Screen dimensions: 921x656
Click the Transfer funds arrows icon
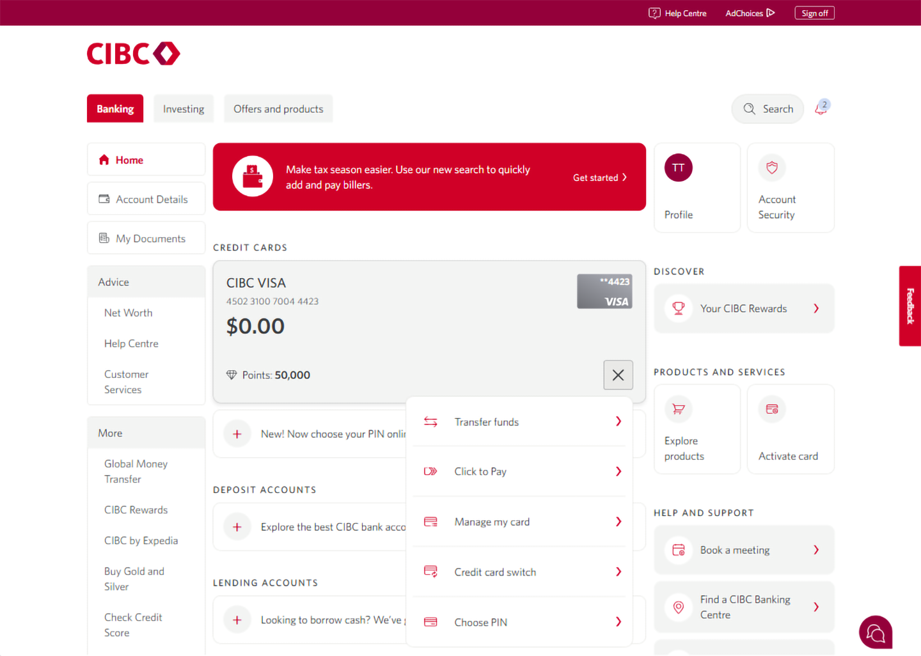pyautogui.click(x=430, y=422)
